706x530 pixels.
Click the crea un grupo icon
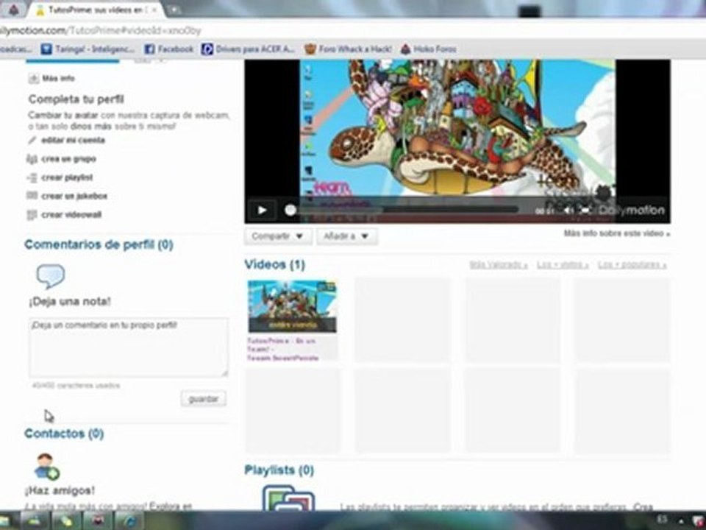pos(32,159)
